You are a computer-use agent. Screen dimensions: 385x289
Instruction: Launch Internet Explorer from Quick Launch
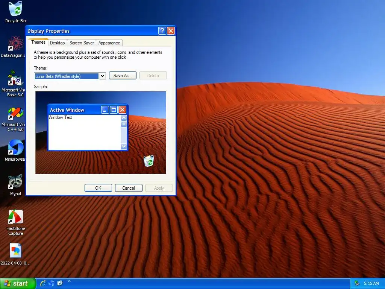point(43,283)
